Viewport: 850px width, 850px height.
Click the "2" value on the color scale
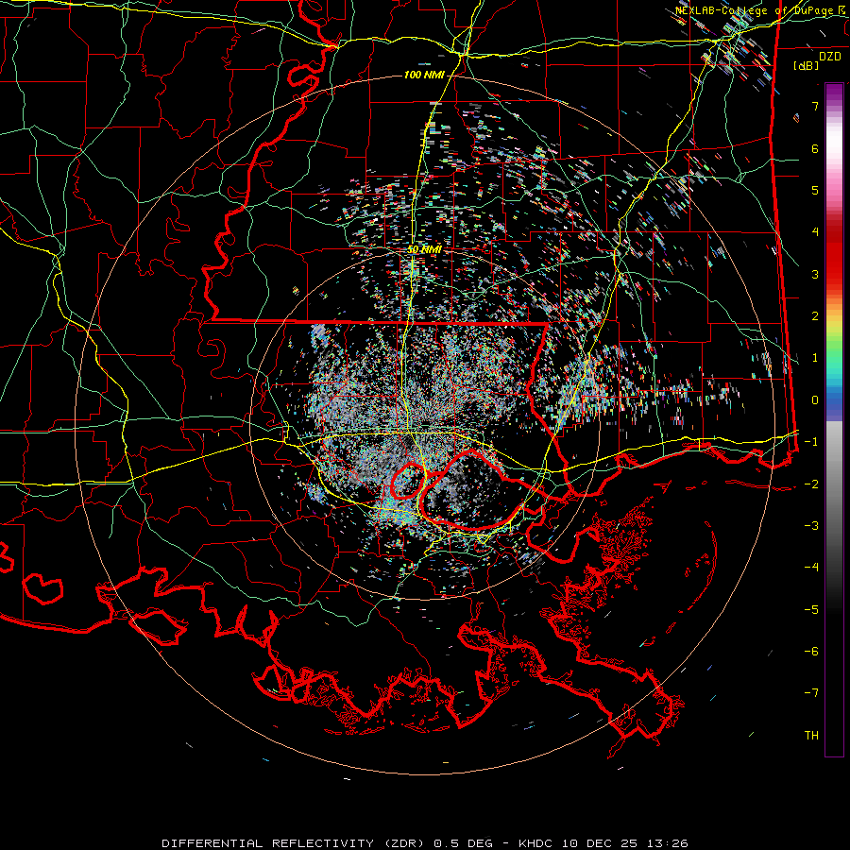[815, 316]
